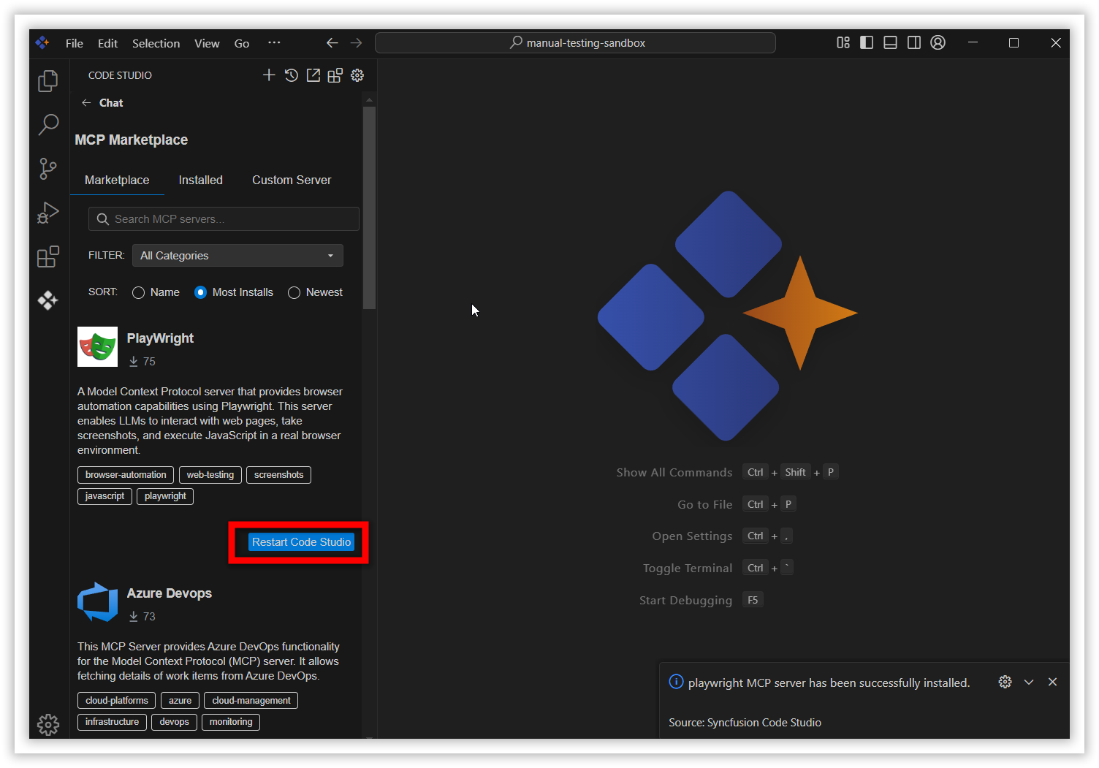
Task: Click the playwright tag
Action: [165, 496]
